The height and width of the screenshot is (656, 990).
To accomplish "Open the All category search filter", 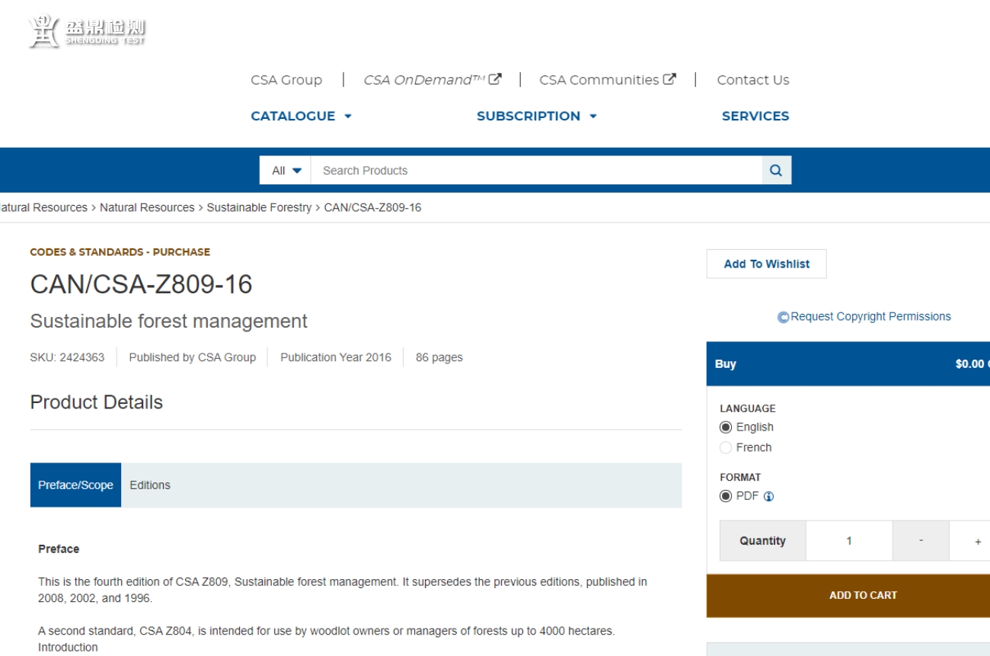I will click(286, 171).
